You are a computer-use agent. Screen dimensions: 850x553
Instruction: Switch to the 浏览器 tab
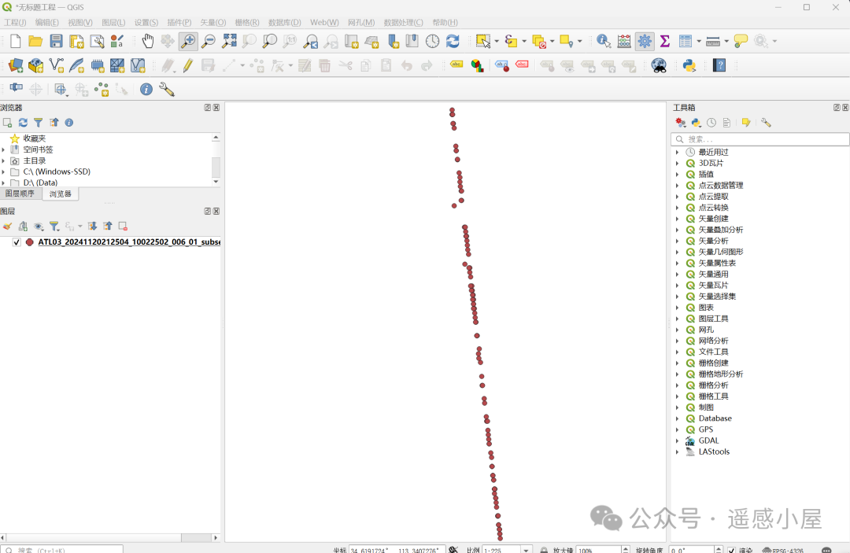pyautogui.click(x=60, y=194)
